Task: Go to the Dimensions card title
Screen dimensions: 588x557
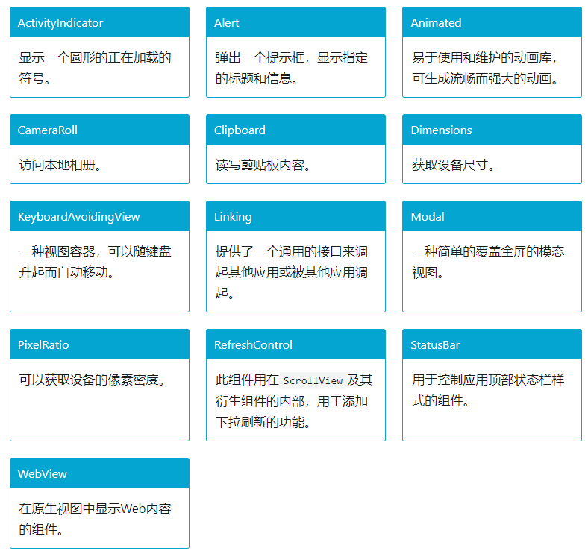Action: (x=441, y=130)
